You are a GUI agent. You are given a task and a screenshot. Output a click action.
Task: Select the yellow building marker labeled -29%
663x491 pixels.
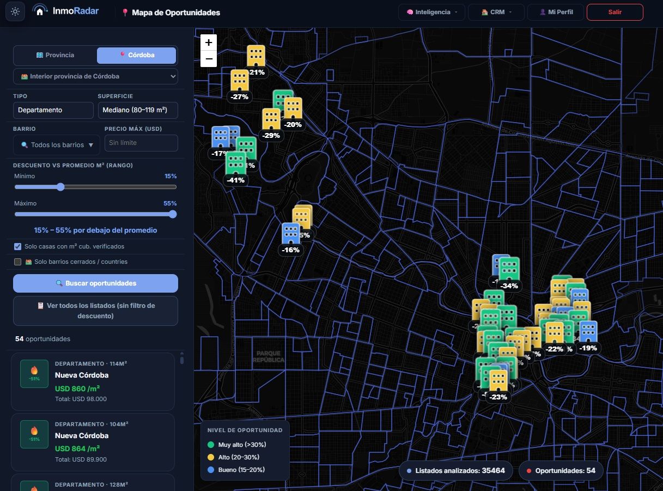click(271, 119)
